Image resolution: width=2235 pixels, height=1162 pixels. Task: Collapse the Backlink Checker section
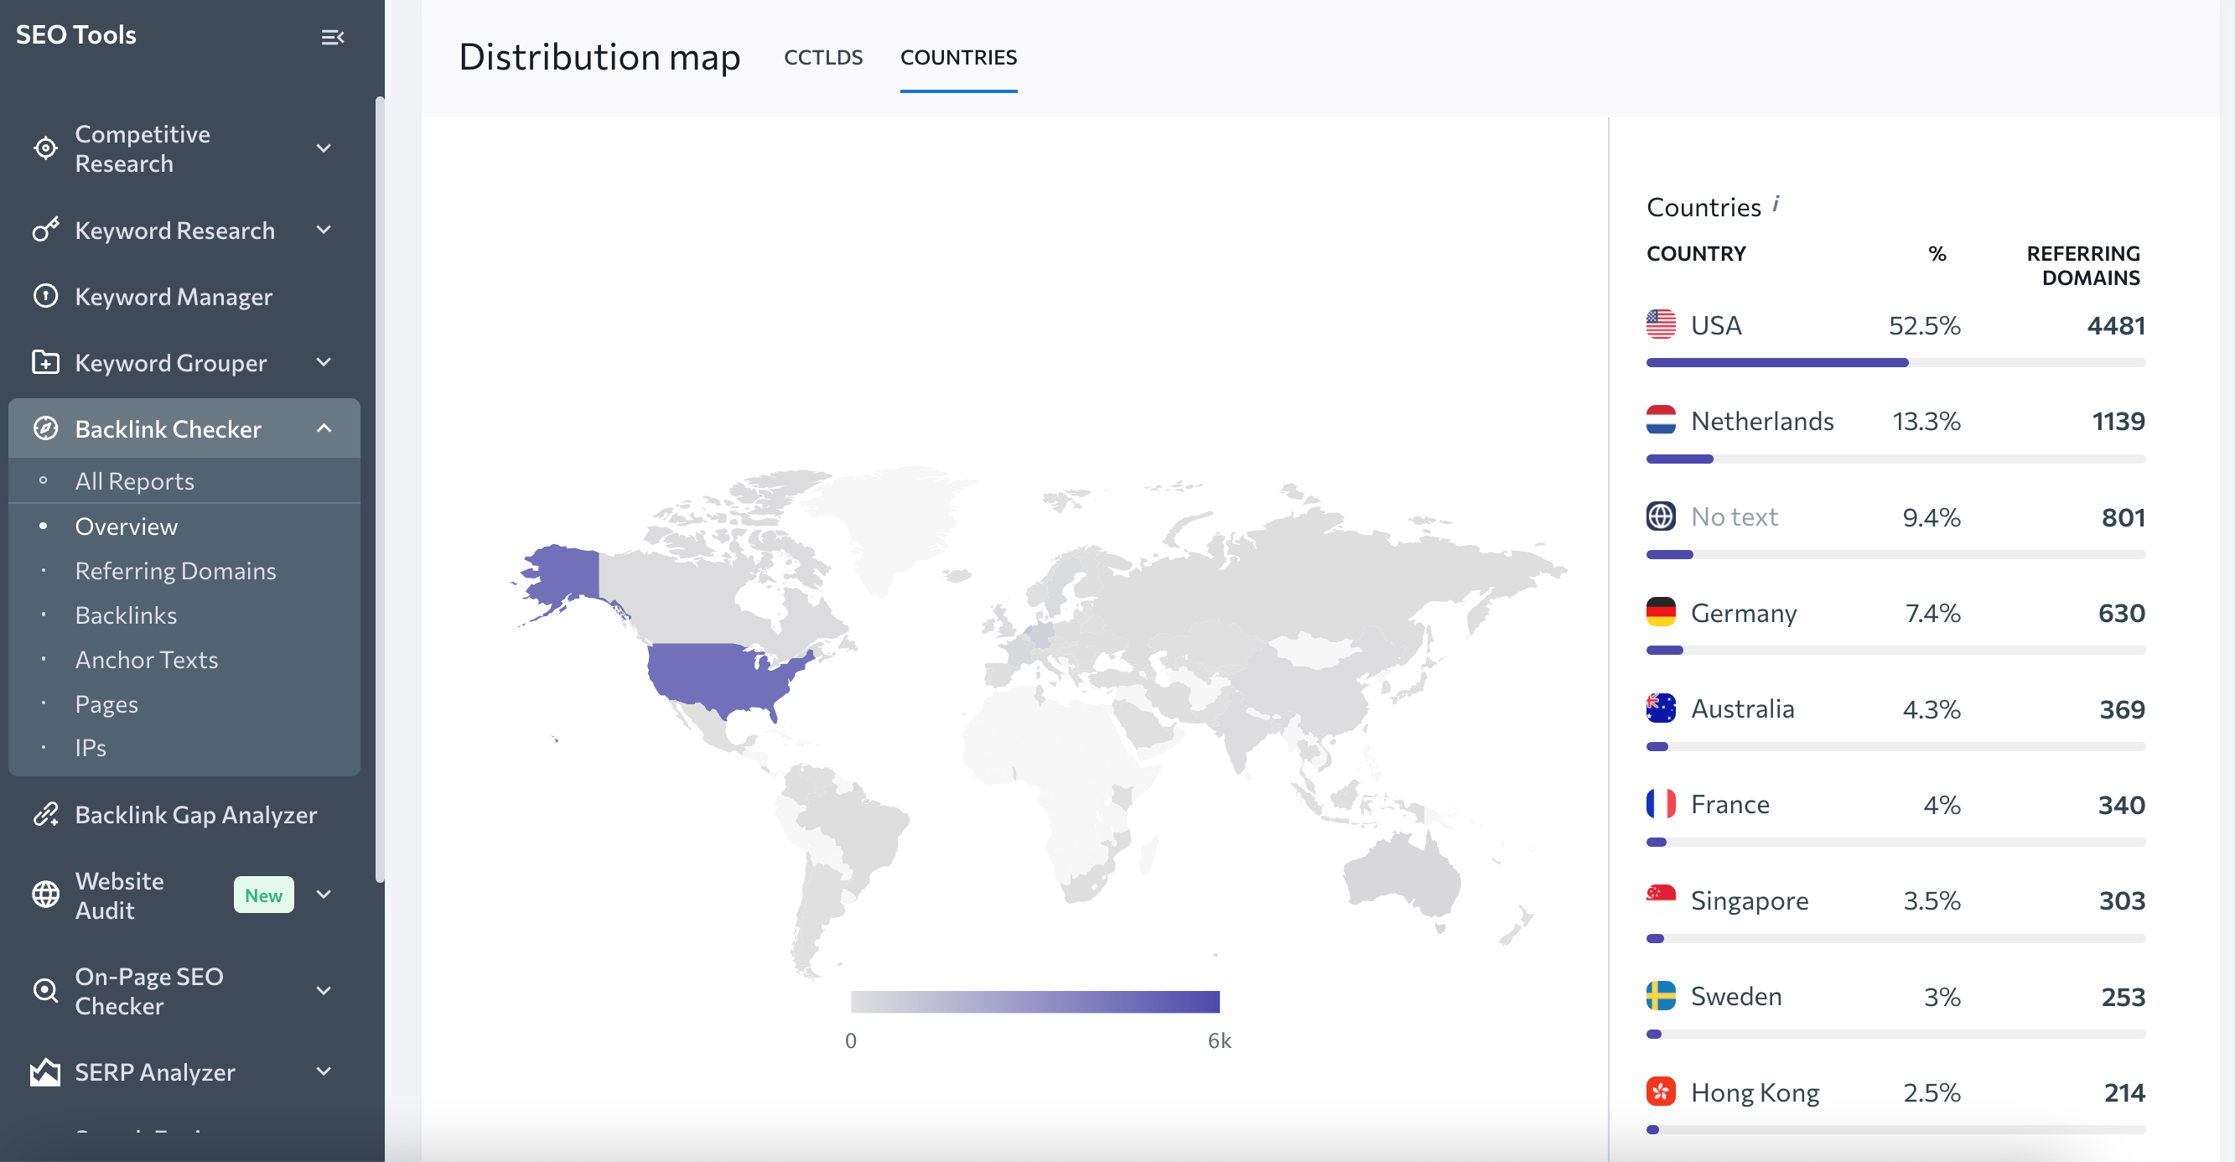click(x=324, y=428)
